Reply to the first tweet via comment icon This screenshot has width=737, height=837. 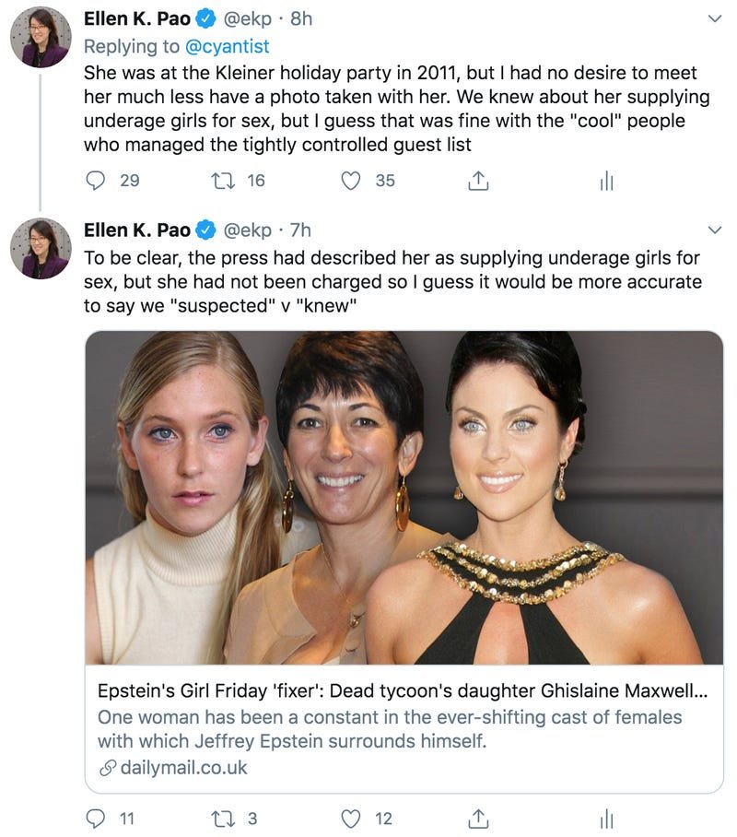pos(96,181)
